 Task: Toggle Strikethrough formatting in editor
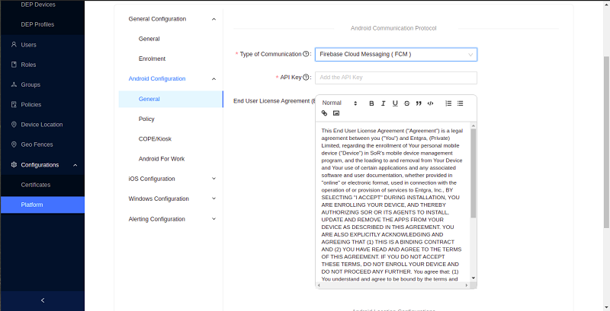point(407,103)
